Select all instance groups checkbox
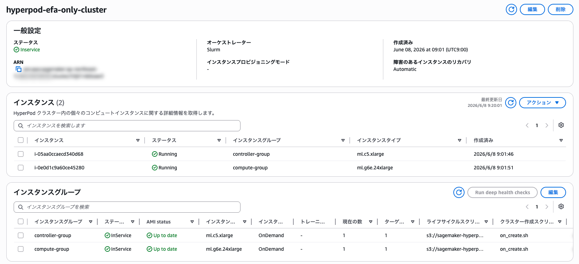Screen dimensions: 579x264 21,221
